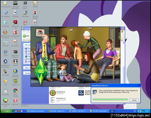This screenshot has height=118, width=151.
Task: Switch to the installer taskbar button
Action: (x=112, y=111)
